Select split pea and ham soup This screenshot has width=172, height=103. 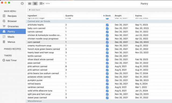(39, 94)
